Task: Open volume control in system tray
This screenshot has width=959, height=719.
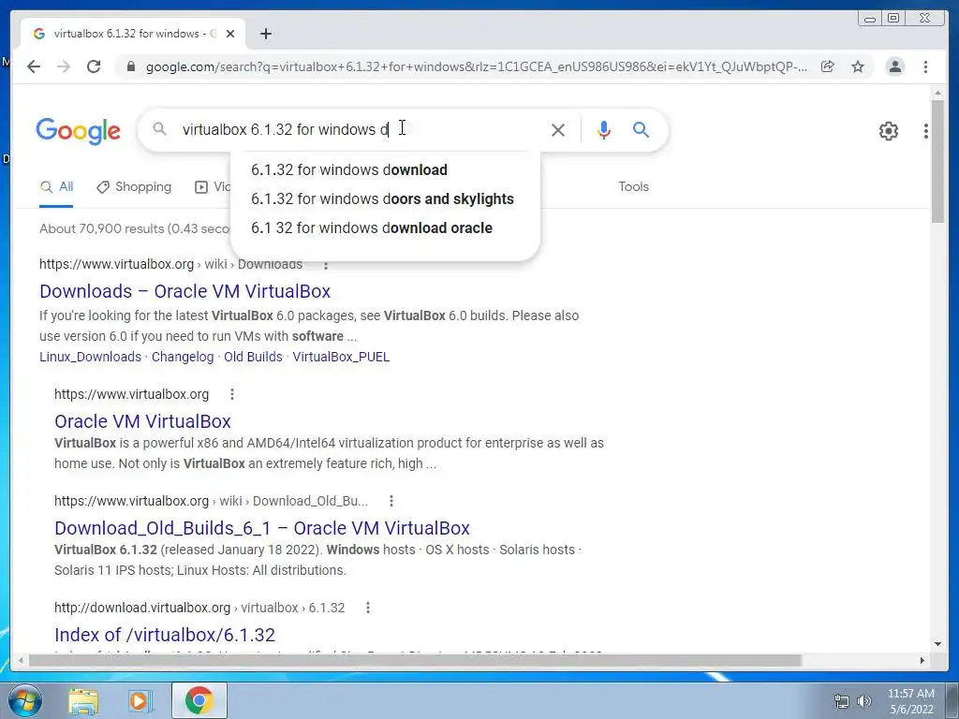Action: click(863, 701)
